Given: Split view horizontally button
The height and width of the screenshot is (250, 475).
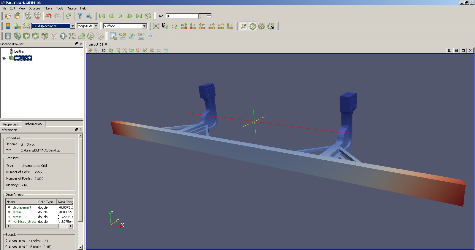Looking at the screenshot, I should (x=449, y=51).
